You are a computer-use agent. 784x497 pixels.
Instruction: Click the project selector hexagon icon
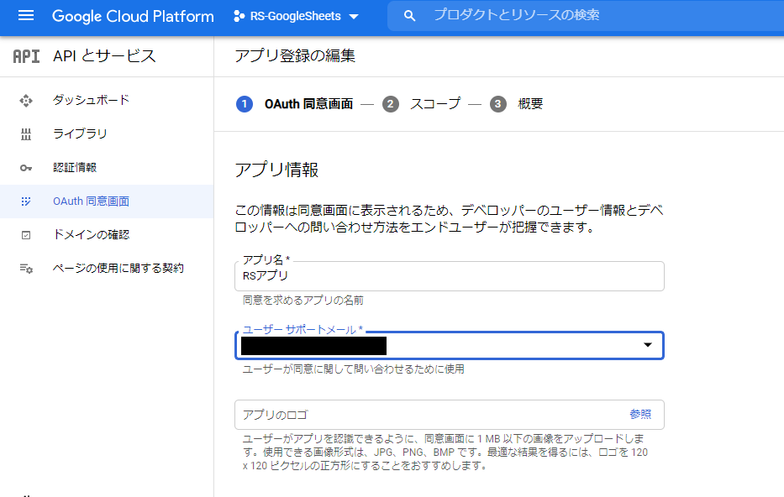tap(239, 16)
